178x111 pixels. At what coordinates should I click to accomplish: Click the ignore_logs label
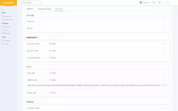click(x=32, y=93)
